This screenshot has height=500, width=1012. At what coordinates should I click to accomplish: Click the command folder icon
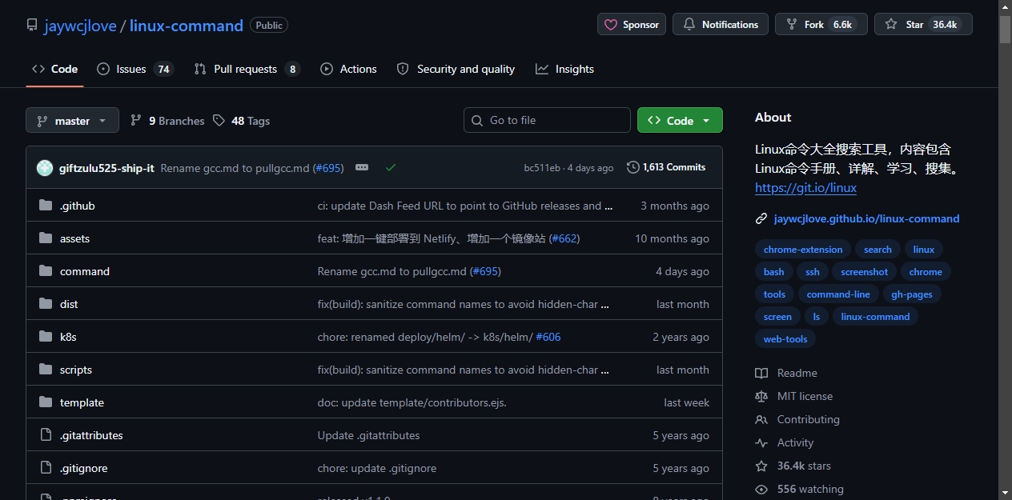(46, 271)
